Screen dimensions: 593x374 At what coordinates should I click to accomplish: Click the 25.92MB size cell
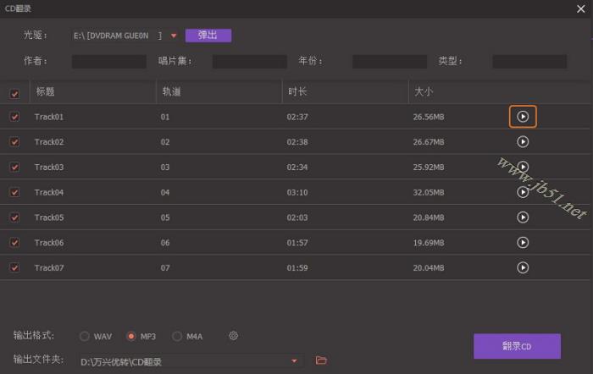(x=429, y=167)
